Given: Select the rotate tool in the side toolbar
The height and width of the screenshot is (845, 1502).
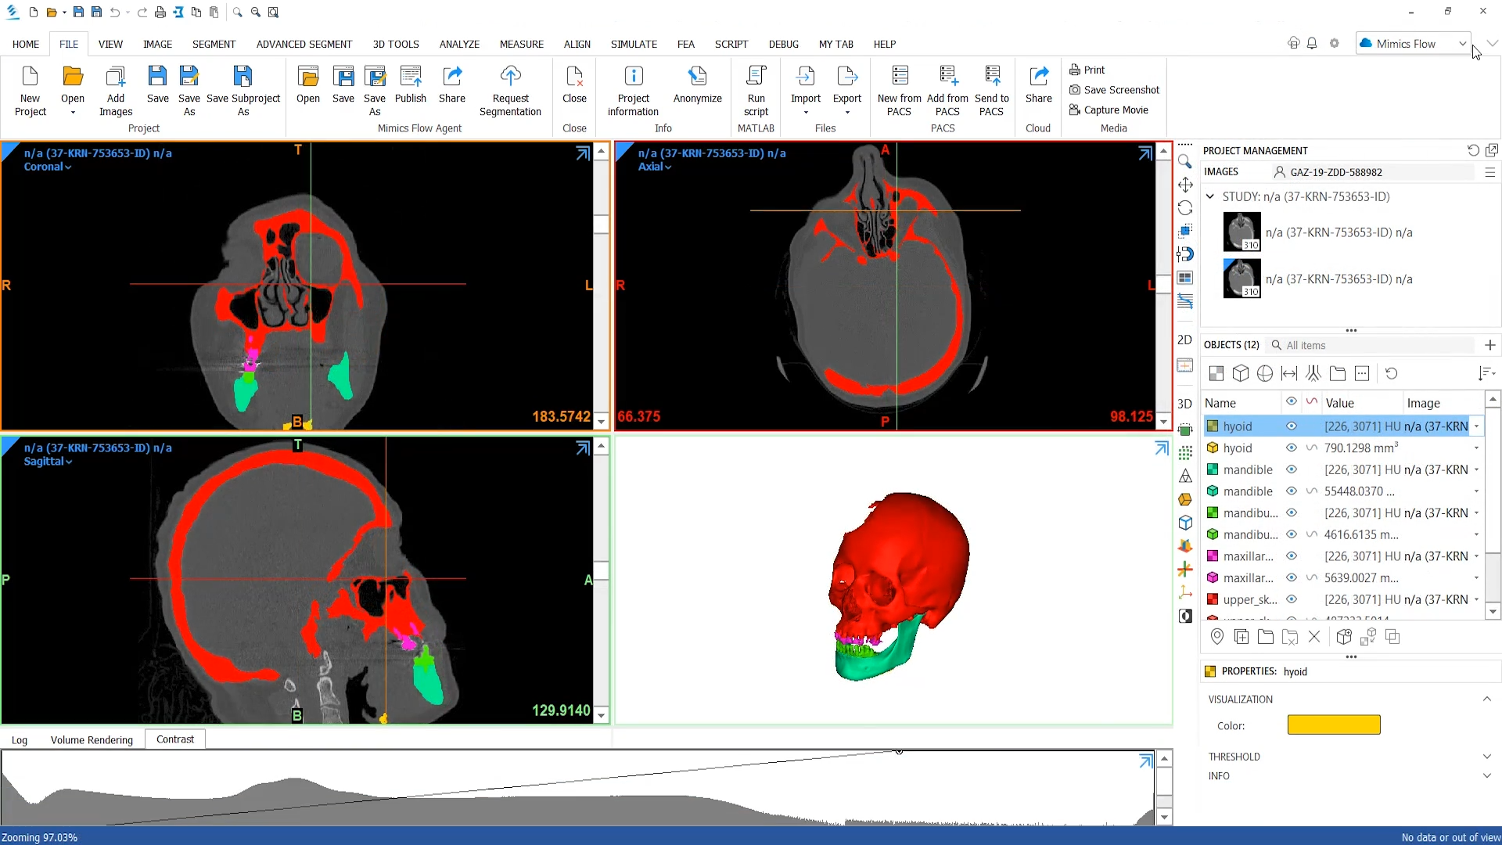Looking at the screenshot, I should pyautogui.click(x=1185, y=208).
